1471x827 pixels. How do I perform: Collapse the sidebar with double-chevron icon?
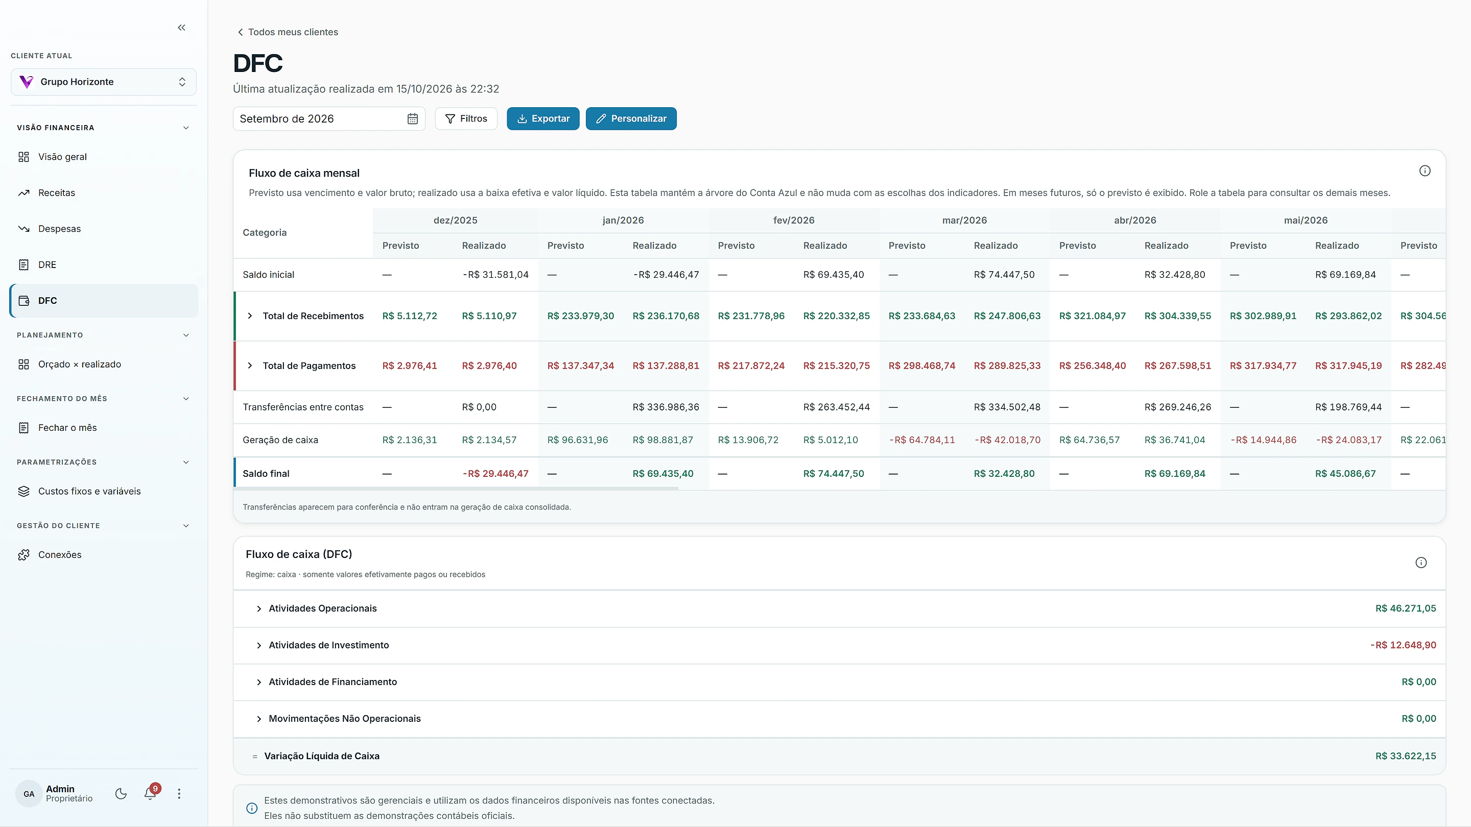182,28
